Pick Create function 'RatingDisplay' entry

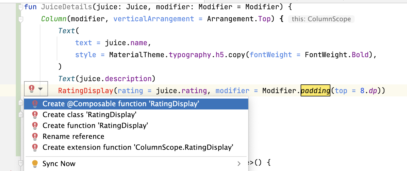95,126
